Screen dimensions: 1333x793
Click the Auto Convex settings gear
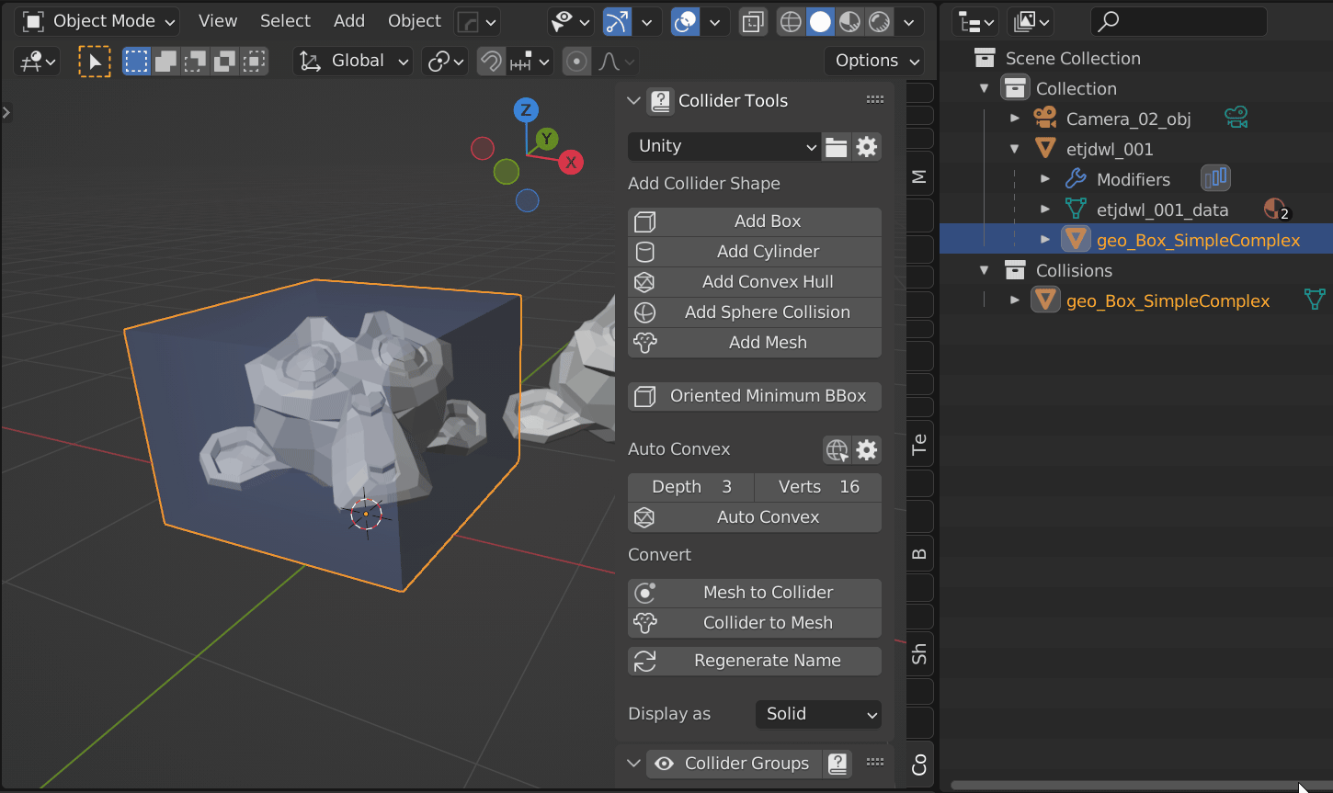point(867,449)
